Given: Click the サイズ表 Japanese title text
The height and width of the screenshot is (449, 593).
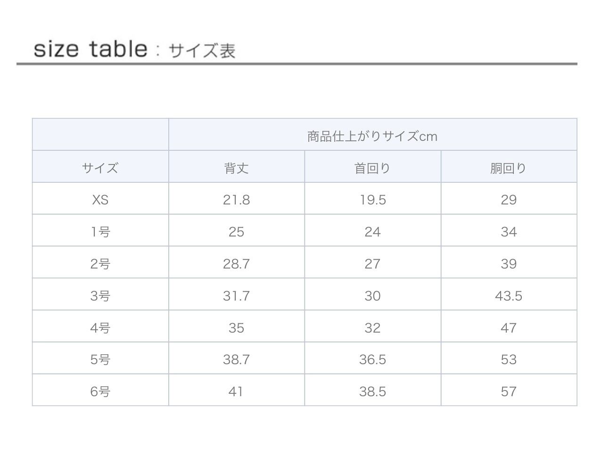Looking at the screenshot, I should click(x=202, y=50).
